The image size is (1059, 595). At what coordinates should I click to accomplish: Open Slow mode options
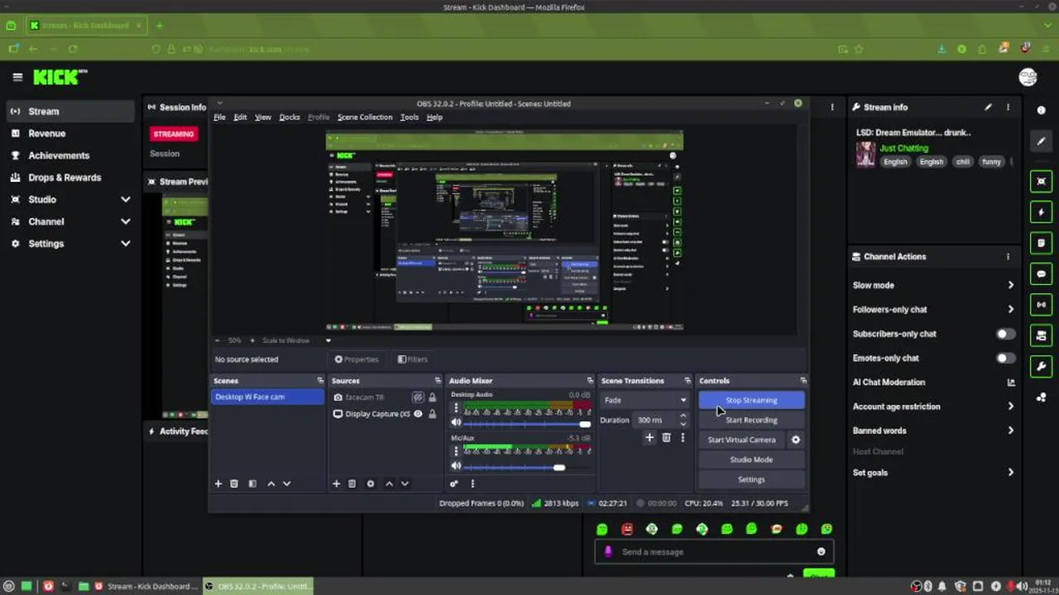pos(932,285)
